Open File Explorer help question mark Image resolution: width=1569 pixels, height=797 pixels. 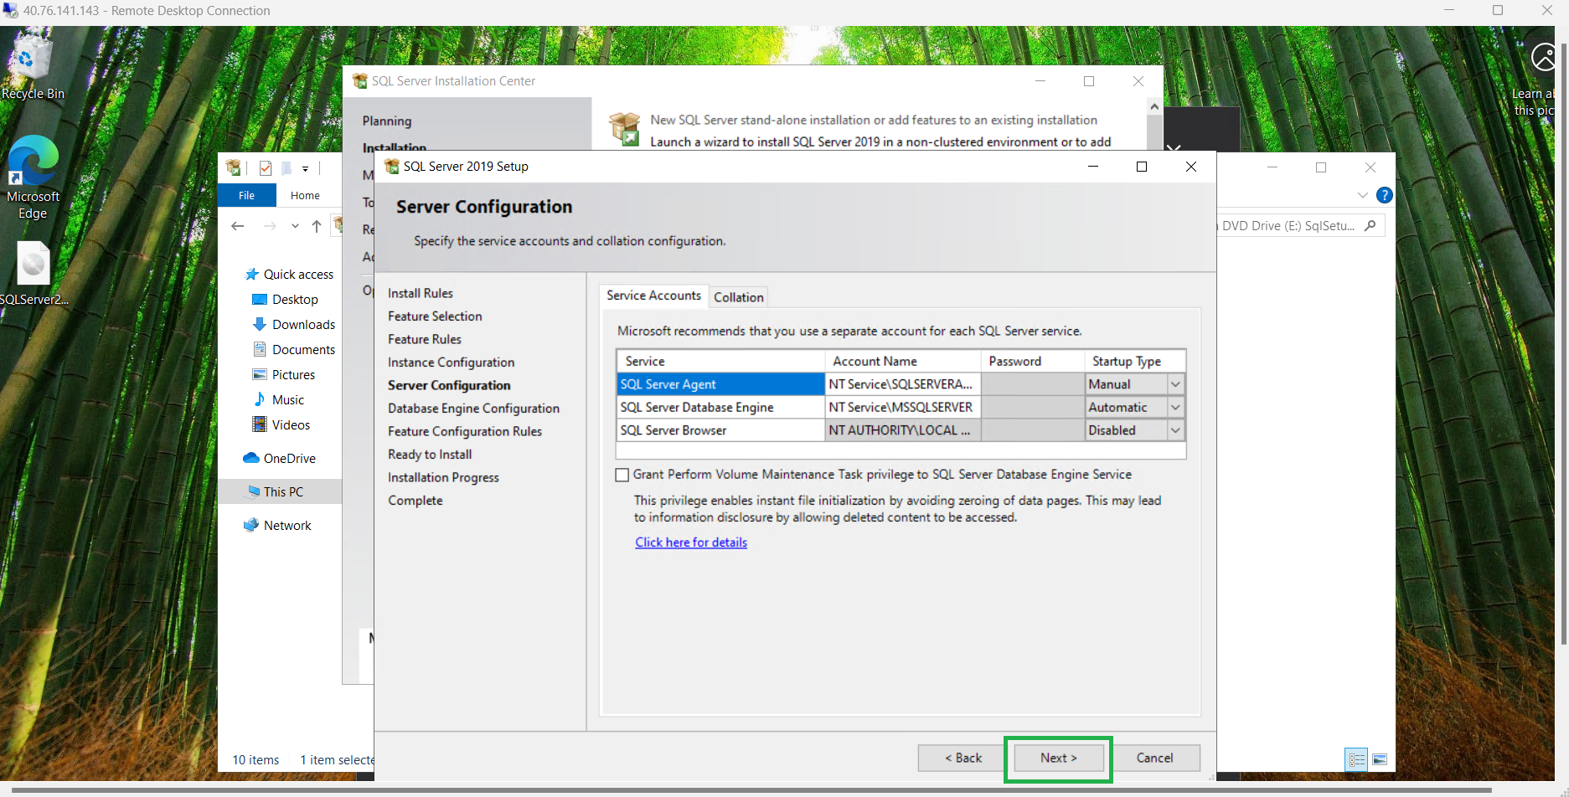coord(1385,195)
